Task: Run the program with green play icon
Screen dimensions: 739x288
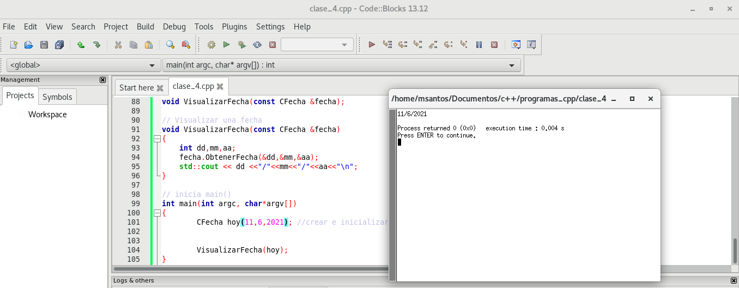Action: coord(226,45)
